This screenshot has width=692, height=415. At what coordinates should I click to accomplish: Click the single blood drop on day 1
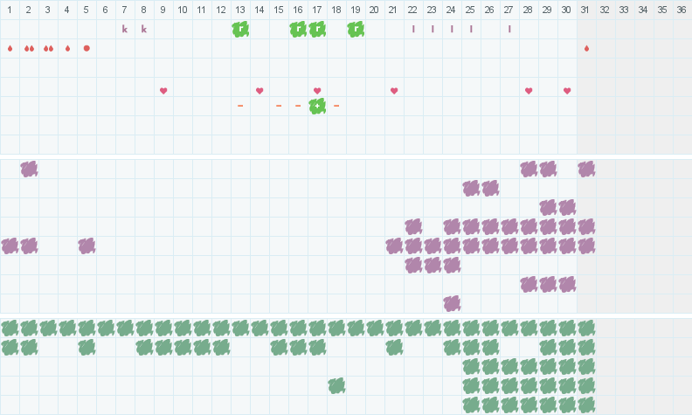pos(10,49)
